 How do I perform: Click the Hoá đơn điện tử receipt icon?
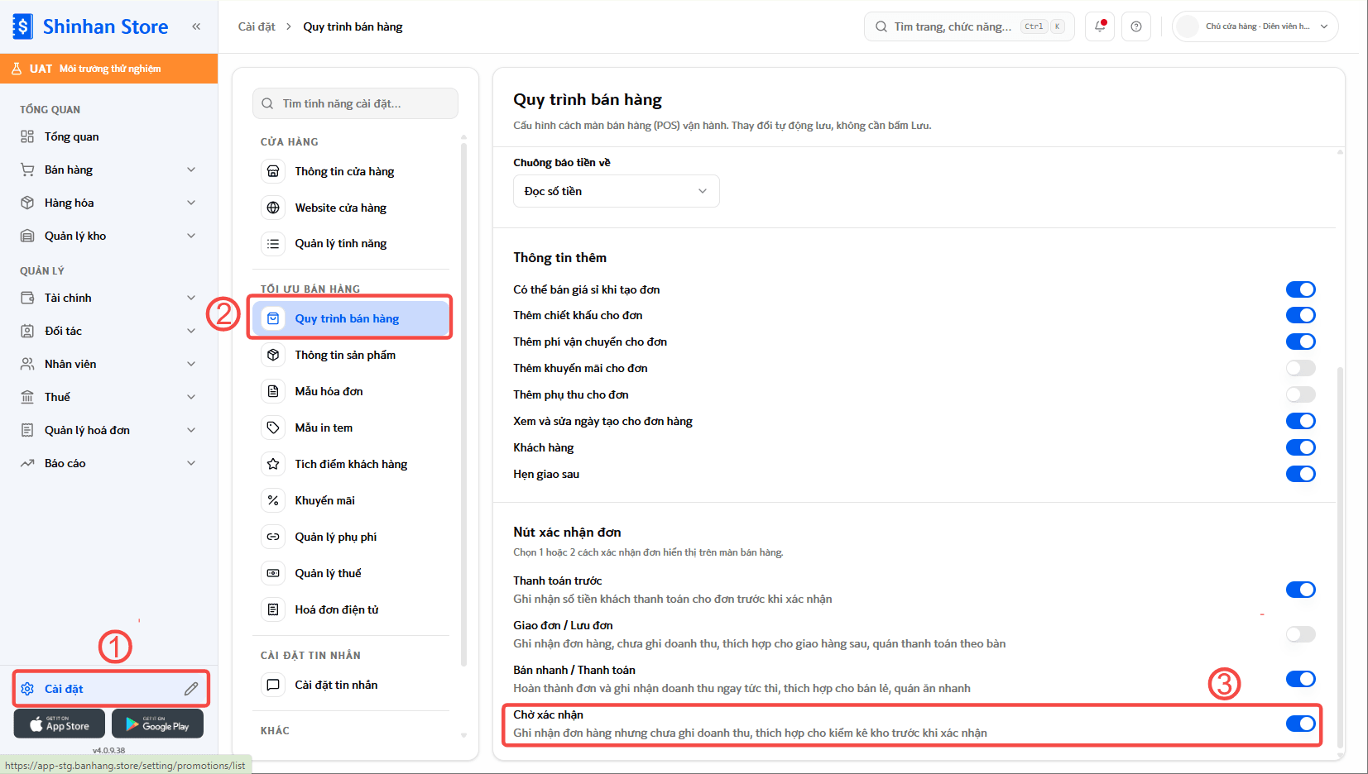pyautogui.click(x=273, y=609)
